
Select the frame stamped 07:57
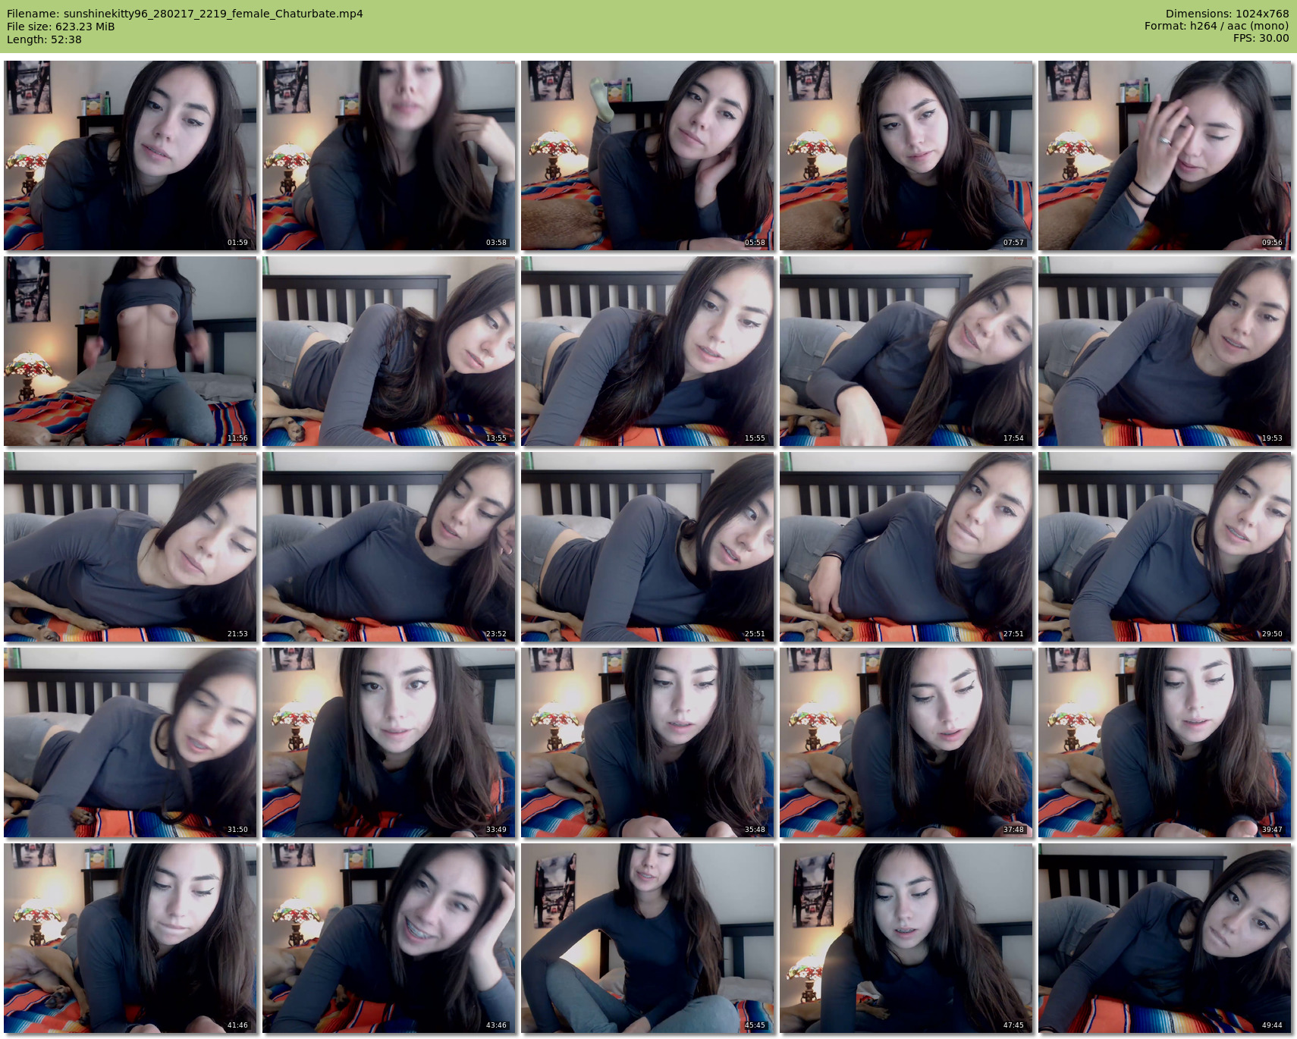pyautogui.click(x=906, y=155)
